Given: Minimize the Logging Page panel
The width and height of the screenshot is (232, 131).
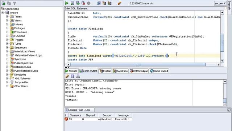Looking at the screenshot, I should click(229, 110).
